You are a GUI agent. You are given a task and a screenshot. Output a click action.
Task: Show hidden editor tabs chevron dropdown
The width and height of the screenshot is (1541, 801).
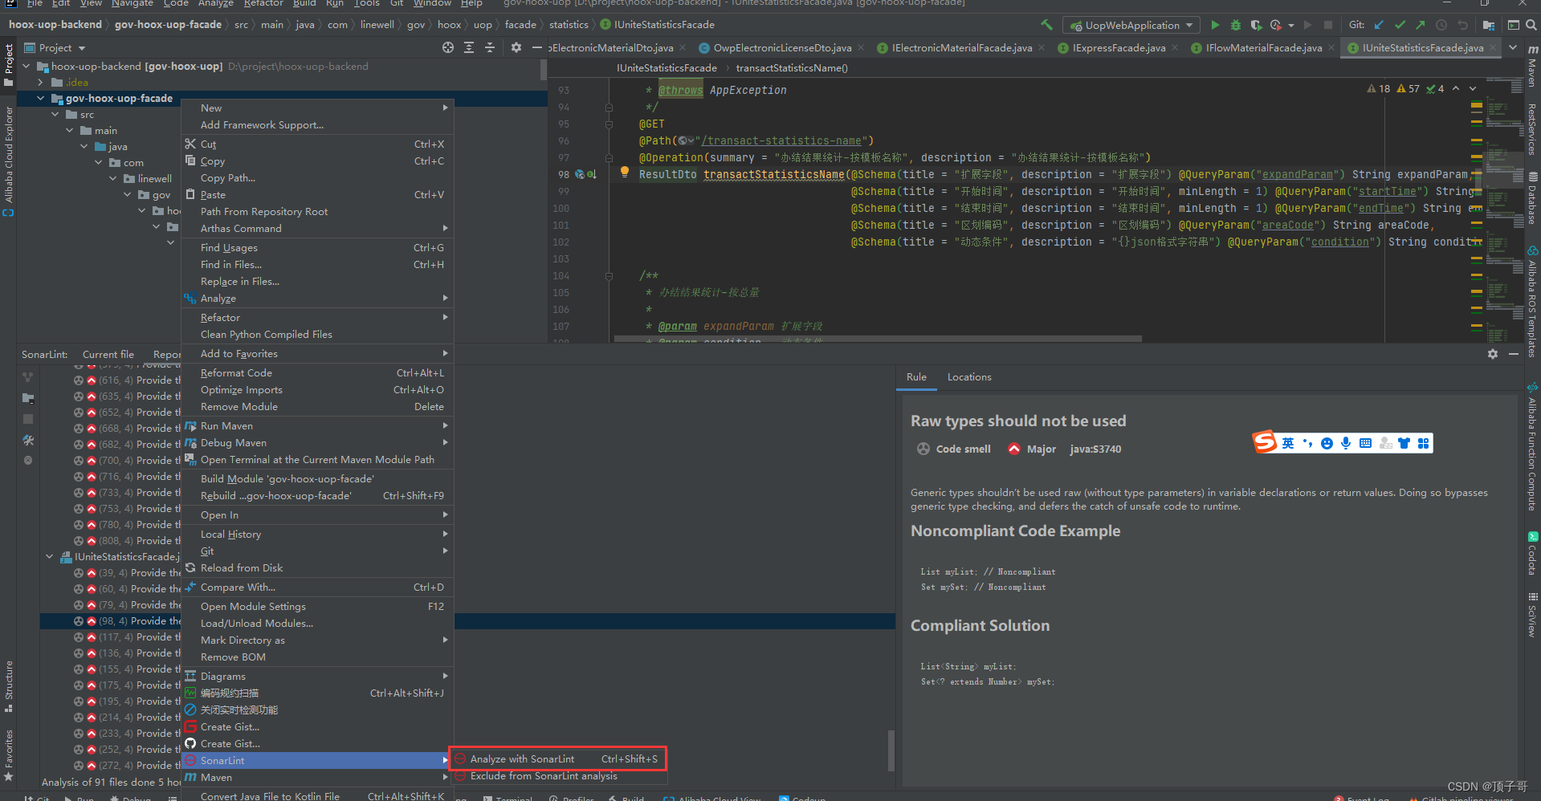1513,47
